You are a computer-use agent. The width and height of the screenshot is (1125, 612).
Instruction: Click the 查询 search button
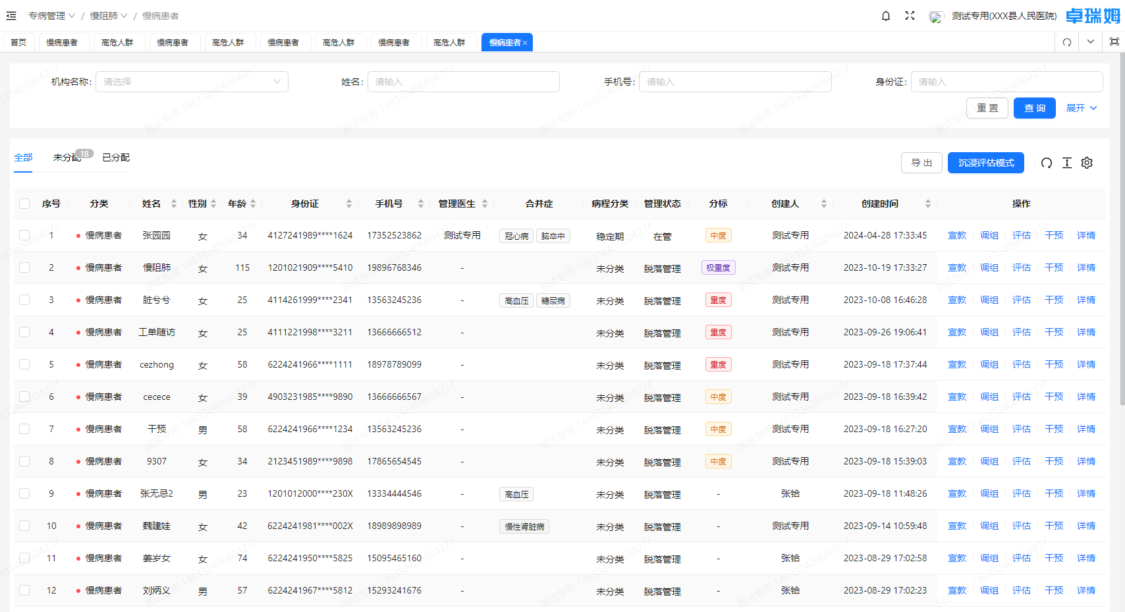click(1034, 107)
